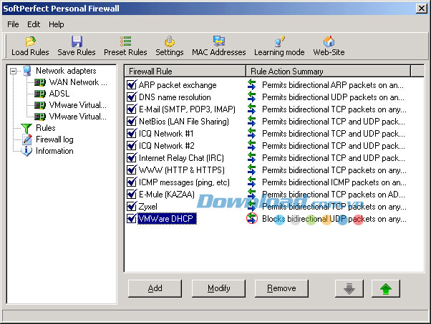Toggle the E-Mule (KAZAA) checkbox
This screenshot has width=431, height=324.
tap(132, 194)
